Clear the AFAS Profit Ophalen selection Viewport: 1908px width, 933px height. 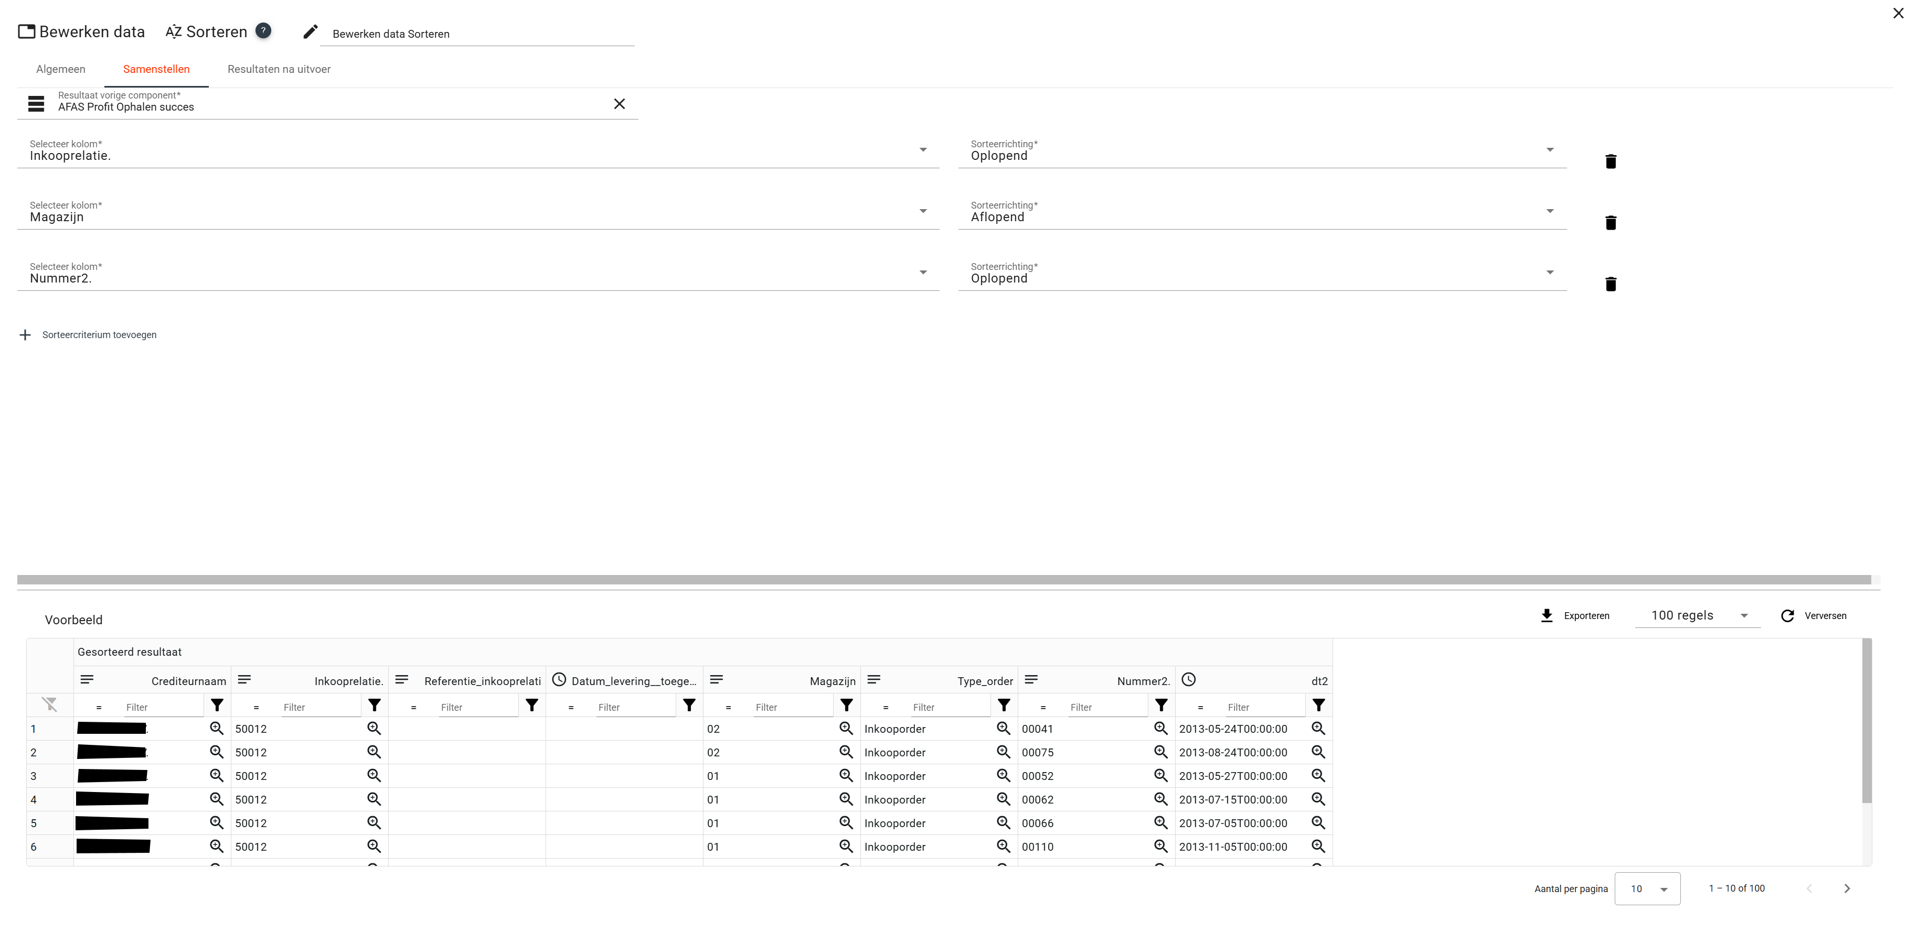tap(619, 104)
